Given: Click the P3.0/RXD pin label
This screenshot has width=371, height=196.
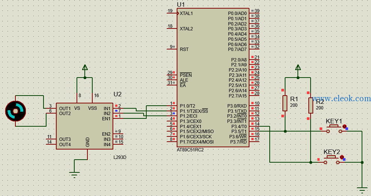Looking at the screenshot, I should 237,106.
